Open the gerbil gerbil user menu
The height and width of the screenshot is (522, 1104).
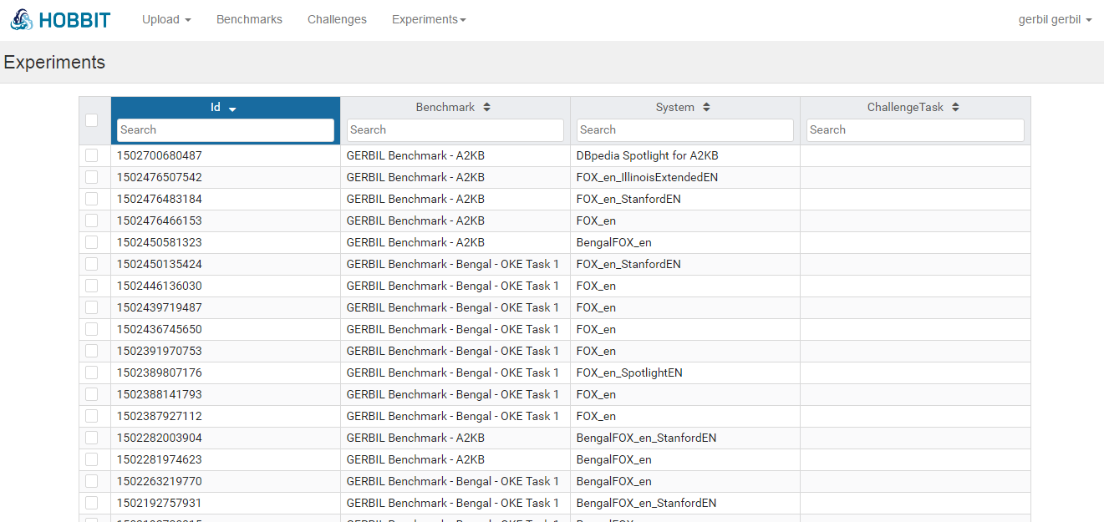(1055, 19)
